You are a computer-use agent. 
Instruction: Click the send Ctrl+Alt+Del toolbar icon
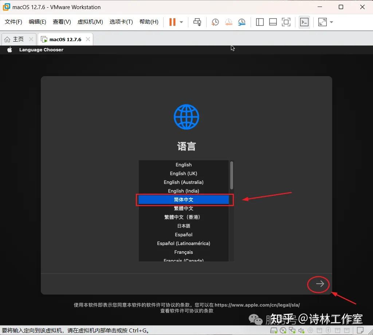197,22
